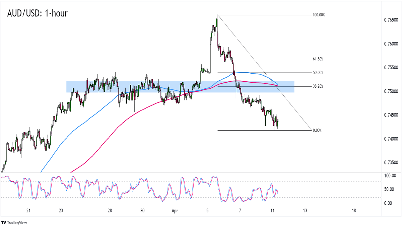The image size is (402, 226).
Task: Click the 7 date label
Action: coord(240,211)
